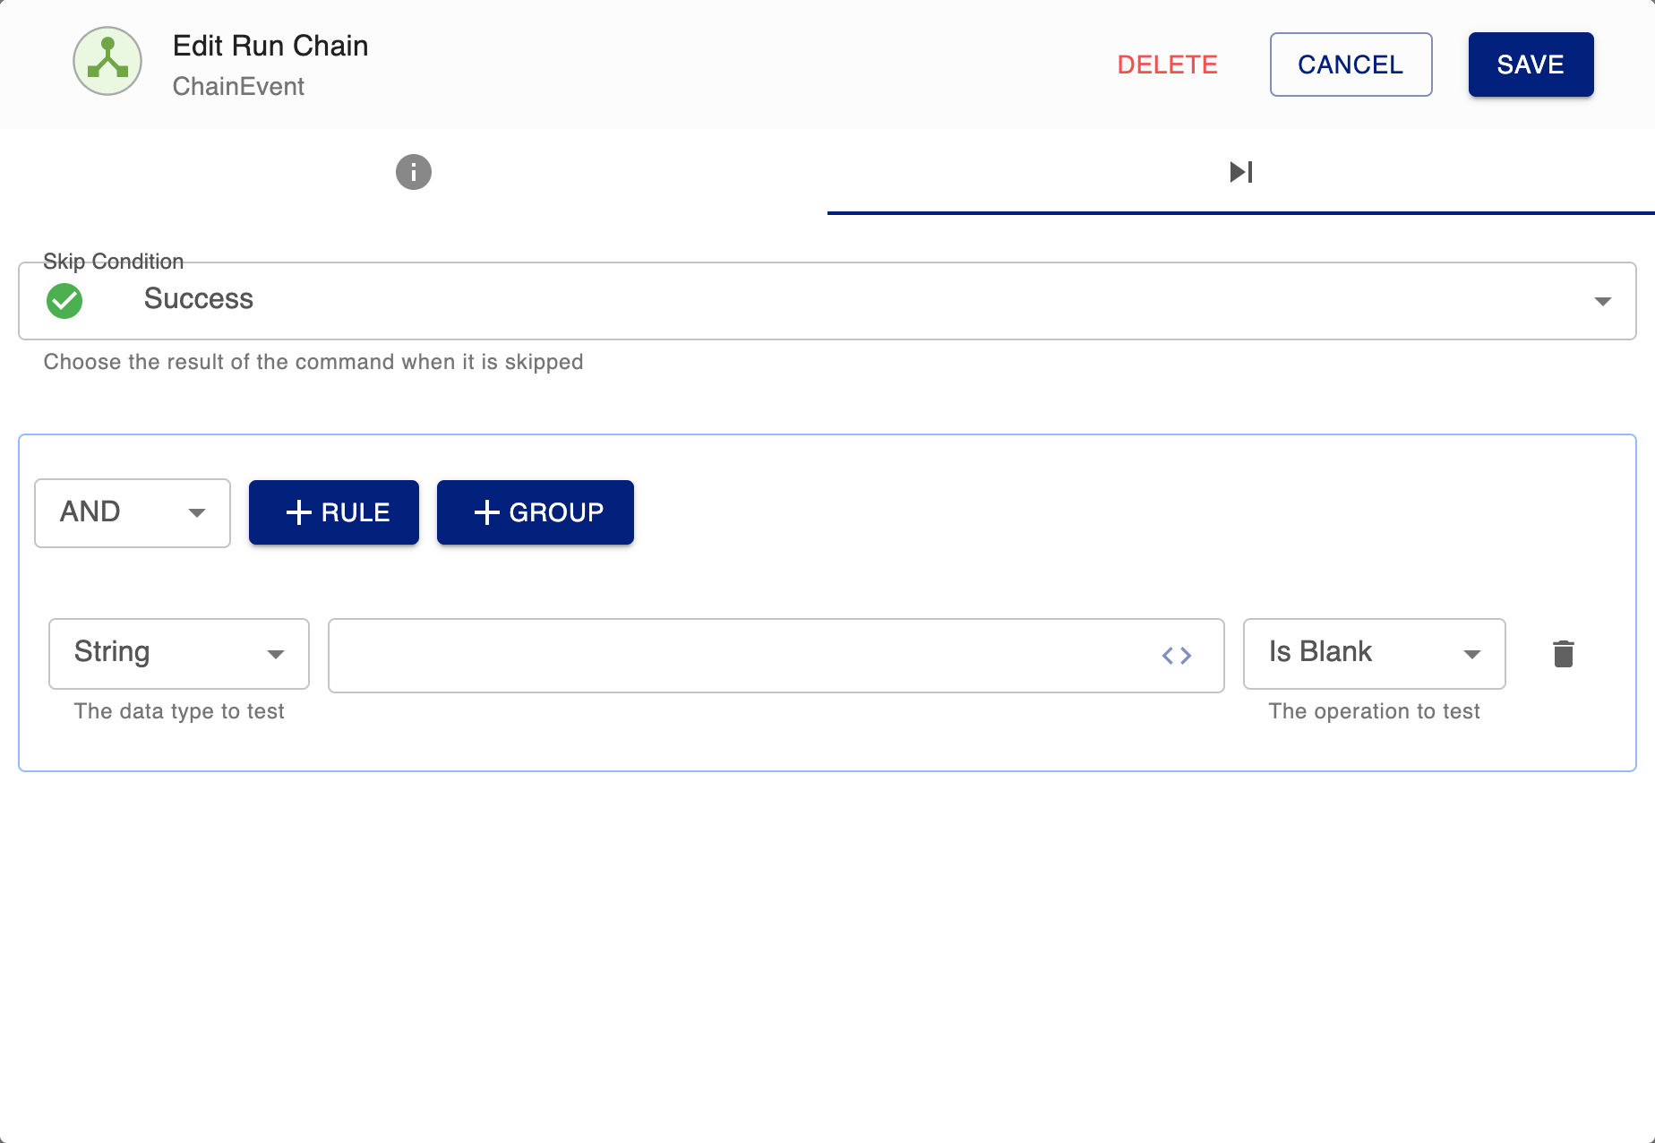Remove the rule using the trash icon
Image resolution: width=1655 pixels, height=1143 pixels.
(1564, 654)
